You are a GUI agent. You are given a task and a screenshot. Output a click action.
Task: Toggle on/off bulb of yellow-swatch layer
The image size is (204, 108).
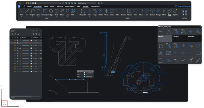(x=15, y=66)
